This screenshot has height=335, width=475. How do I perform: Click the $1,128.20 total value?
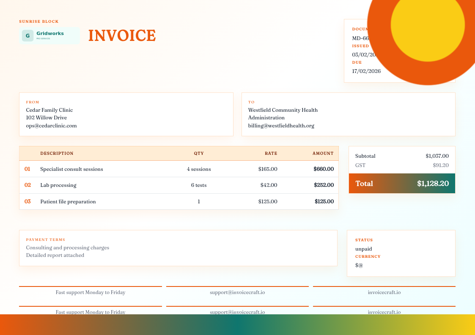click(x=433, y=184)
